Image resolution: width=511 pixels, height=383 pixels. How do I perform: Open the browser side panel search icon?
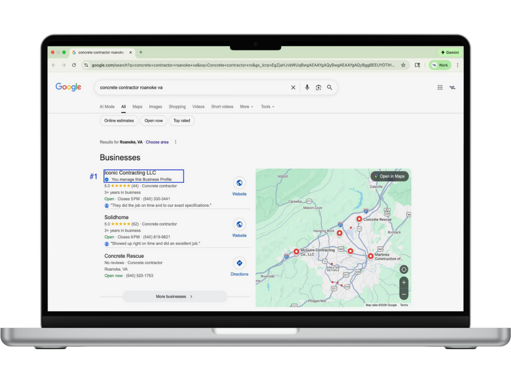pyautogui.click(x=417, y=65)
